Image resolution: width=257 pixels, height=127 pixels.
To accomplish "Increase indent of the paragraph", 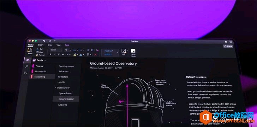I will 92,50.
